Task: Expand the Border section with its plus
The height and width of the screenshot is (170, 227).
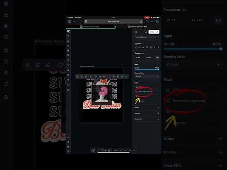Action: (158, 108)
